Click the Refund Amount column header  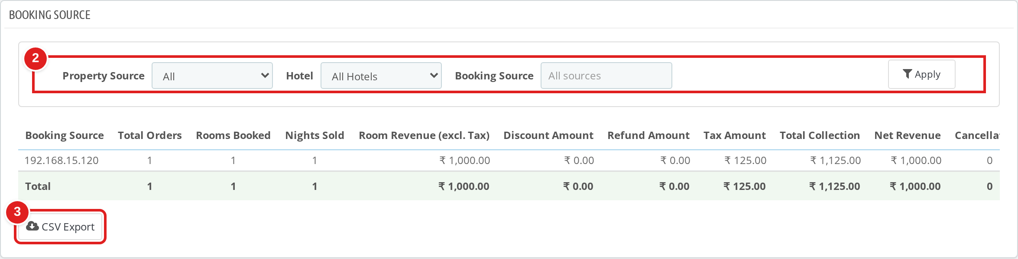[648, 135]
